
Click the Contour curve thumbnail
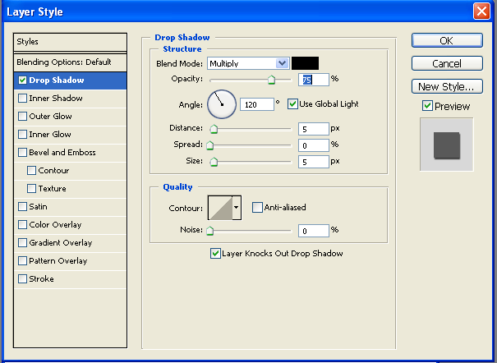(220, 208)
